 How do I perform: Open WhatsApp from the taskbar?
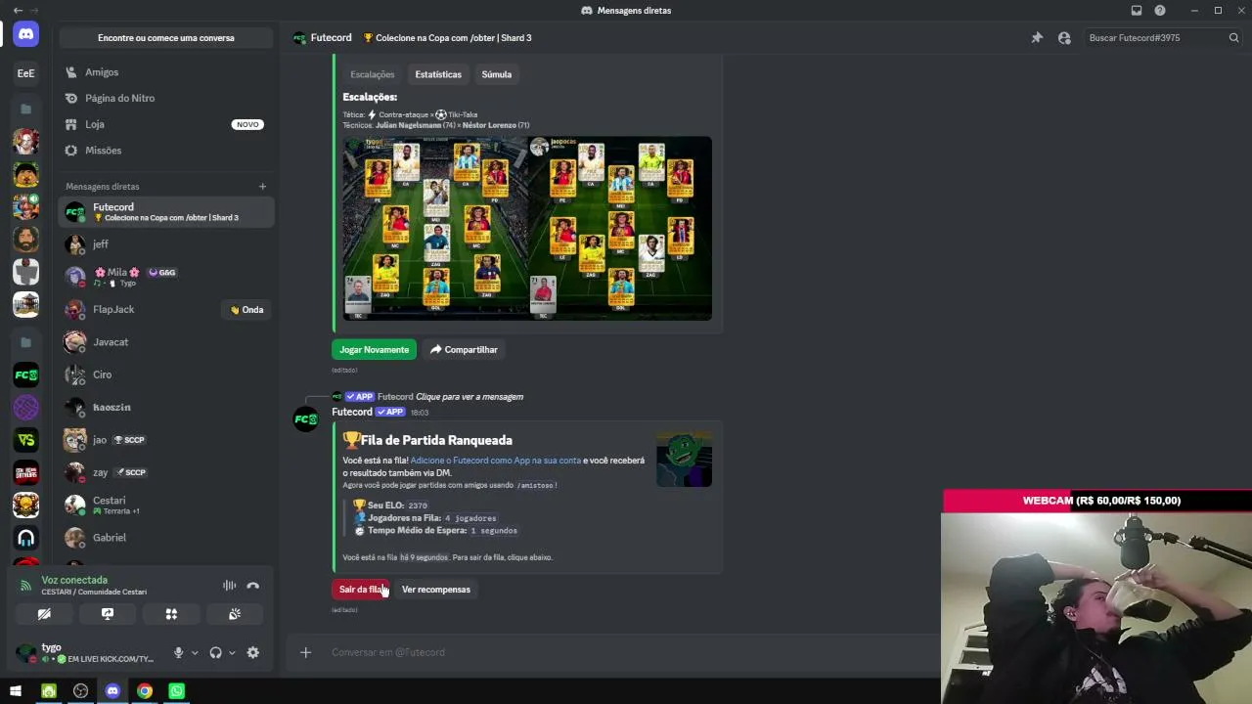[x=176, y=691]
